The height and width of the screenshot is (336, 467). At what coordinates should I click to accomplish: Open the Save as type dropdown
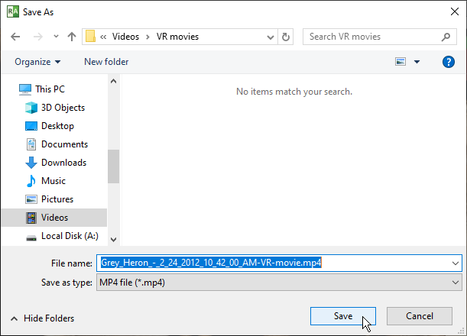point(456,283)
